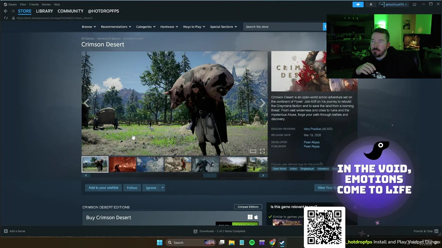Expand the Ways to Play dropdown
This screenshot has height=248, width=442.
pos(194,27)
